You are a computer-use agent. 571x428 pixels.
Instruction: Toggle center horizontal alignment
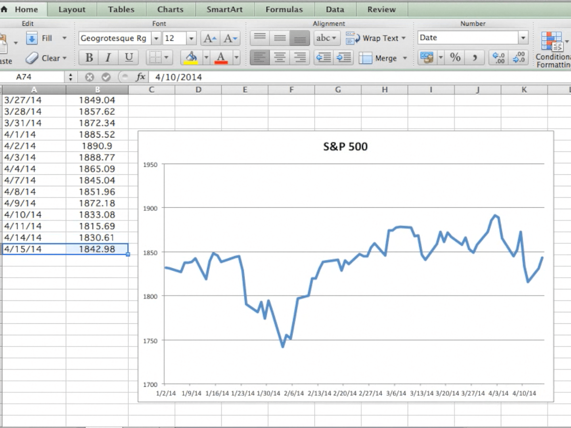[280, 57]
